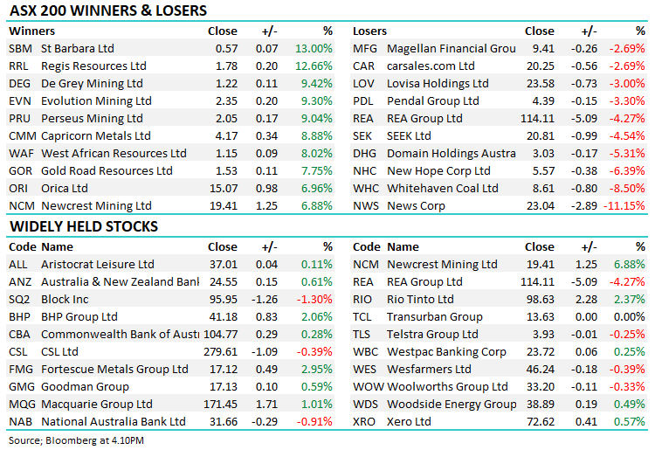655x450 pixels.
Task: Select the NWS loser stock code
Action: coord(366,206)
